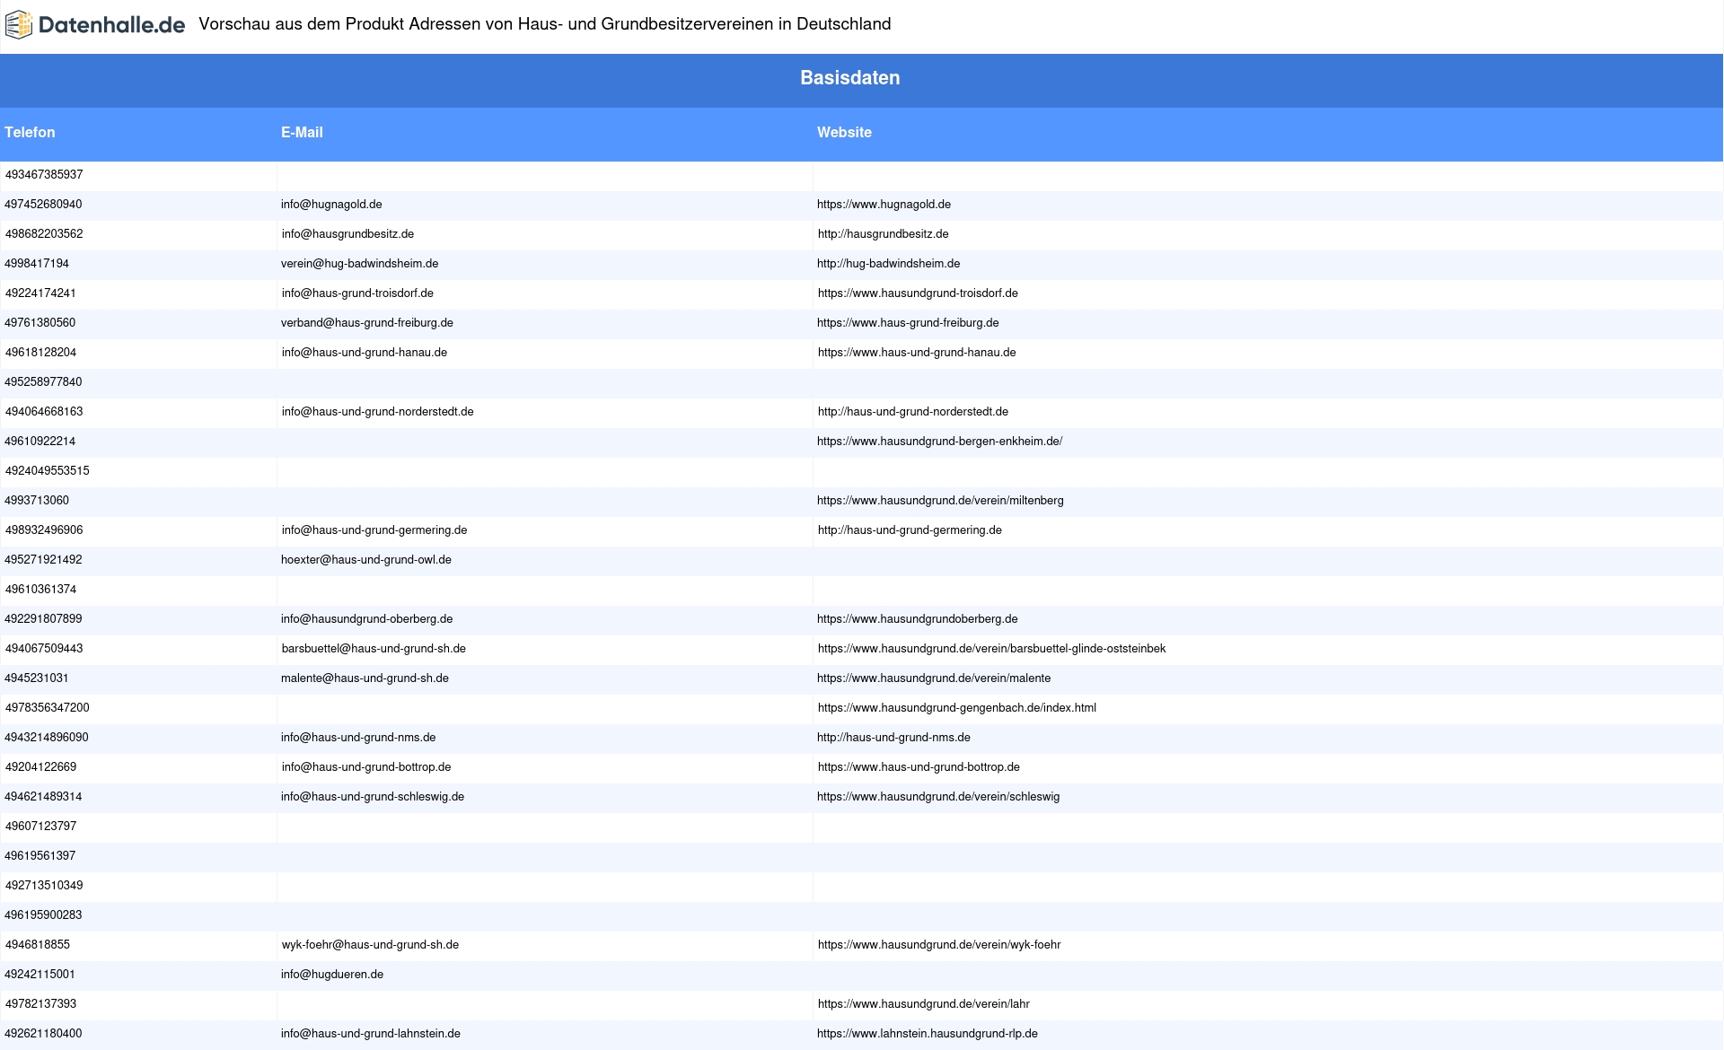Click the barsbuettel-glinde-oststeinbek website cell

991,649
